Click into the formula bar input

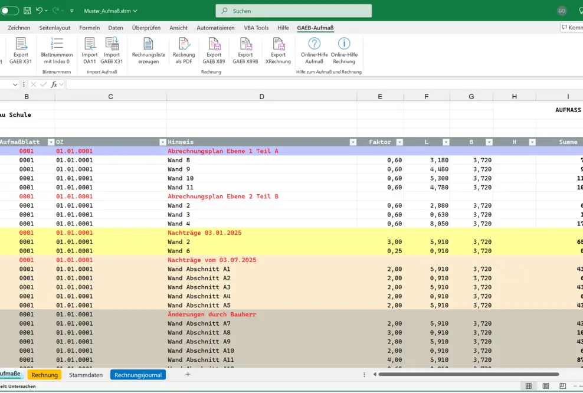tap(323, 84)
